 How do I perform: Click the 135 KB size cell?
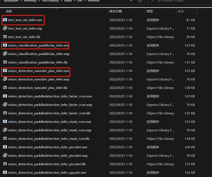point(190,113)
